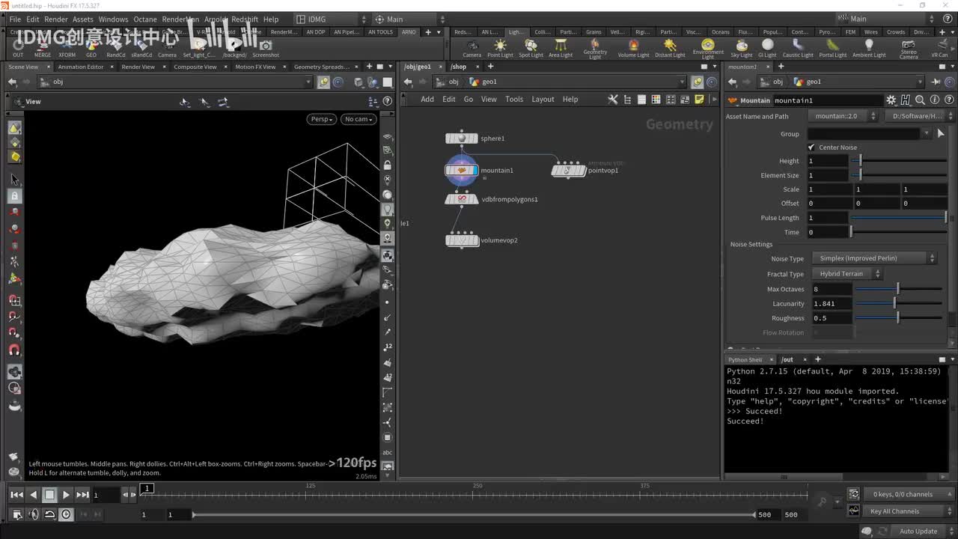Select the Spot Light shelf tool
Screen dimensions: 958x539
point(531,47)
